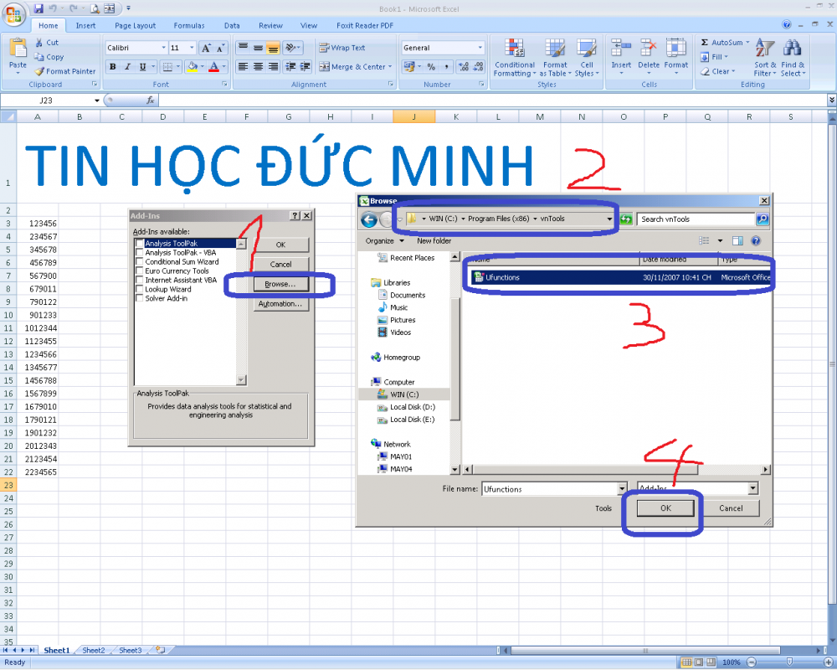
Task: Switch to the Formulas tab
Action: click(x=189, y=26)
